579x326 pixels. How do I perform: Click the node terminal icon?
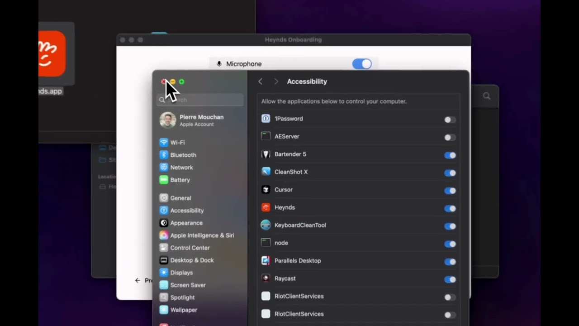click(x=266, y=243)
